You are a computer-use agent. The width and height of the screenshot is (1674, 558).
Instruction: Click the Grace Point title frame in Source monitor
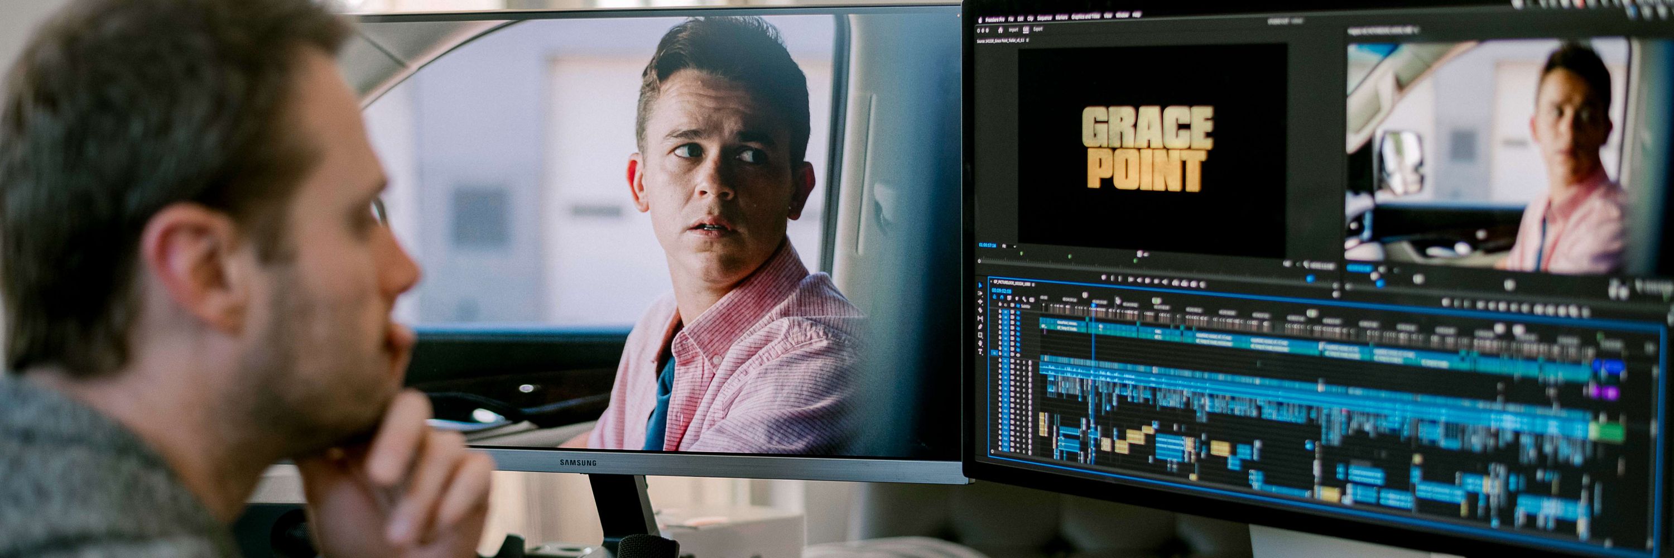tap(1152, 151)
